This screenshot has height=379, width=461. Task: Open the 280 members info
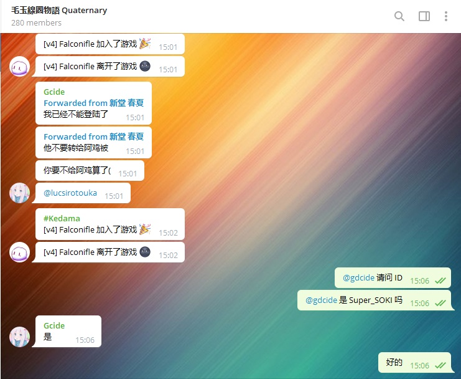[x=37, y=22]
